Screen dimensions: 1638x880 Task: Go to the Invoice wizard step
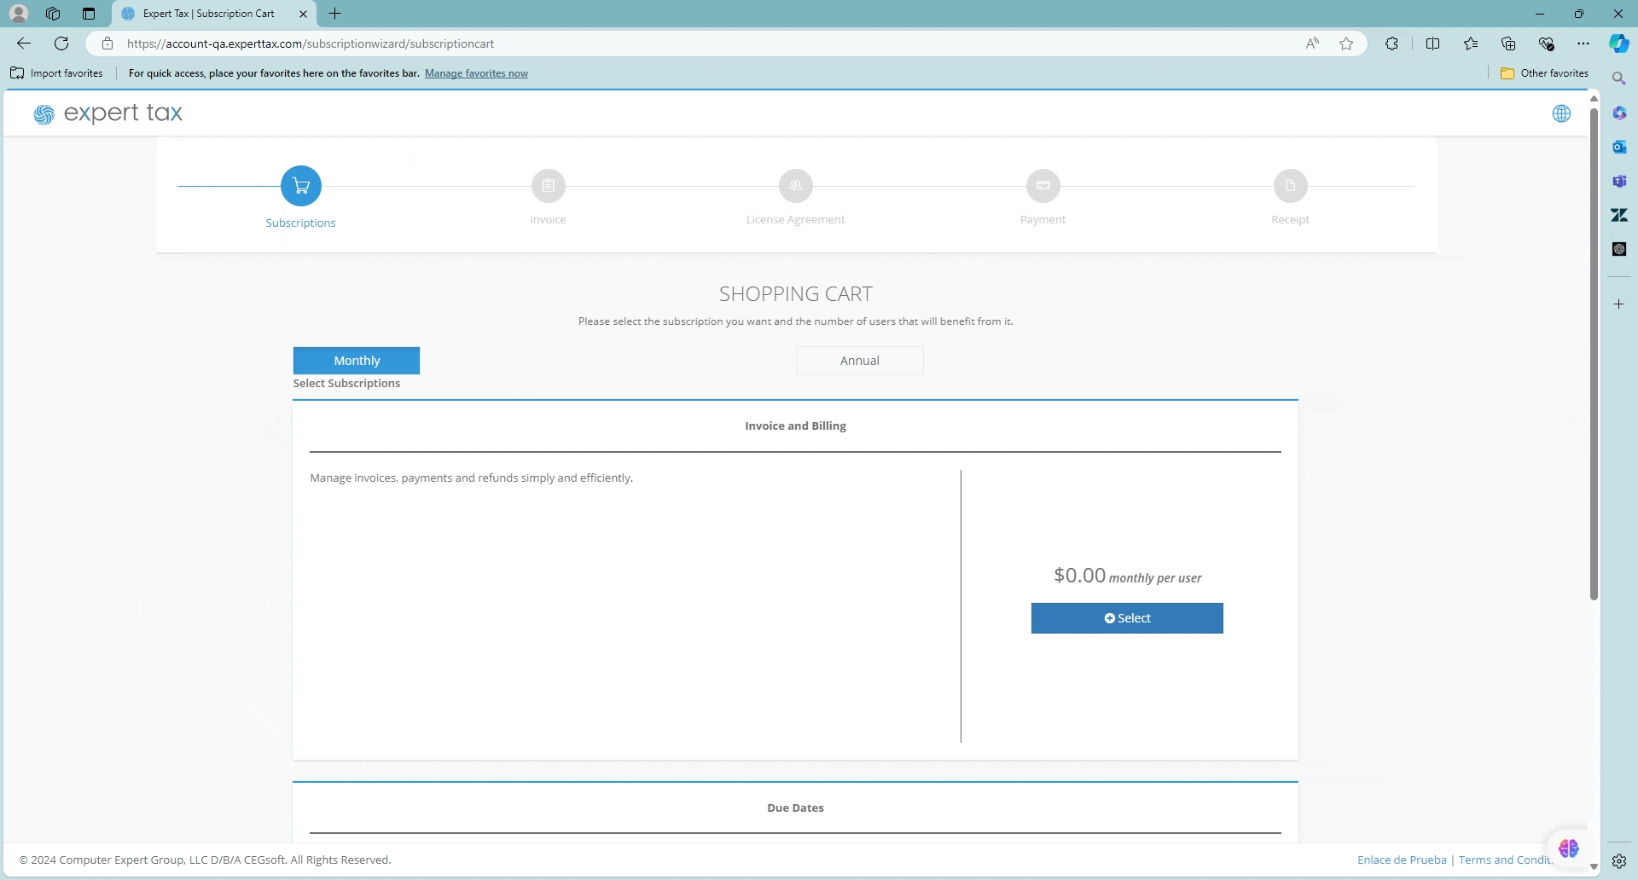coord(548,185)
